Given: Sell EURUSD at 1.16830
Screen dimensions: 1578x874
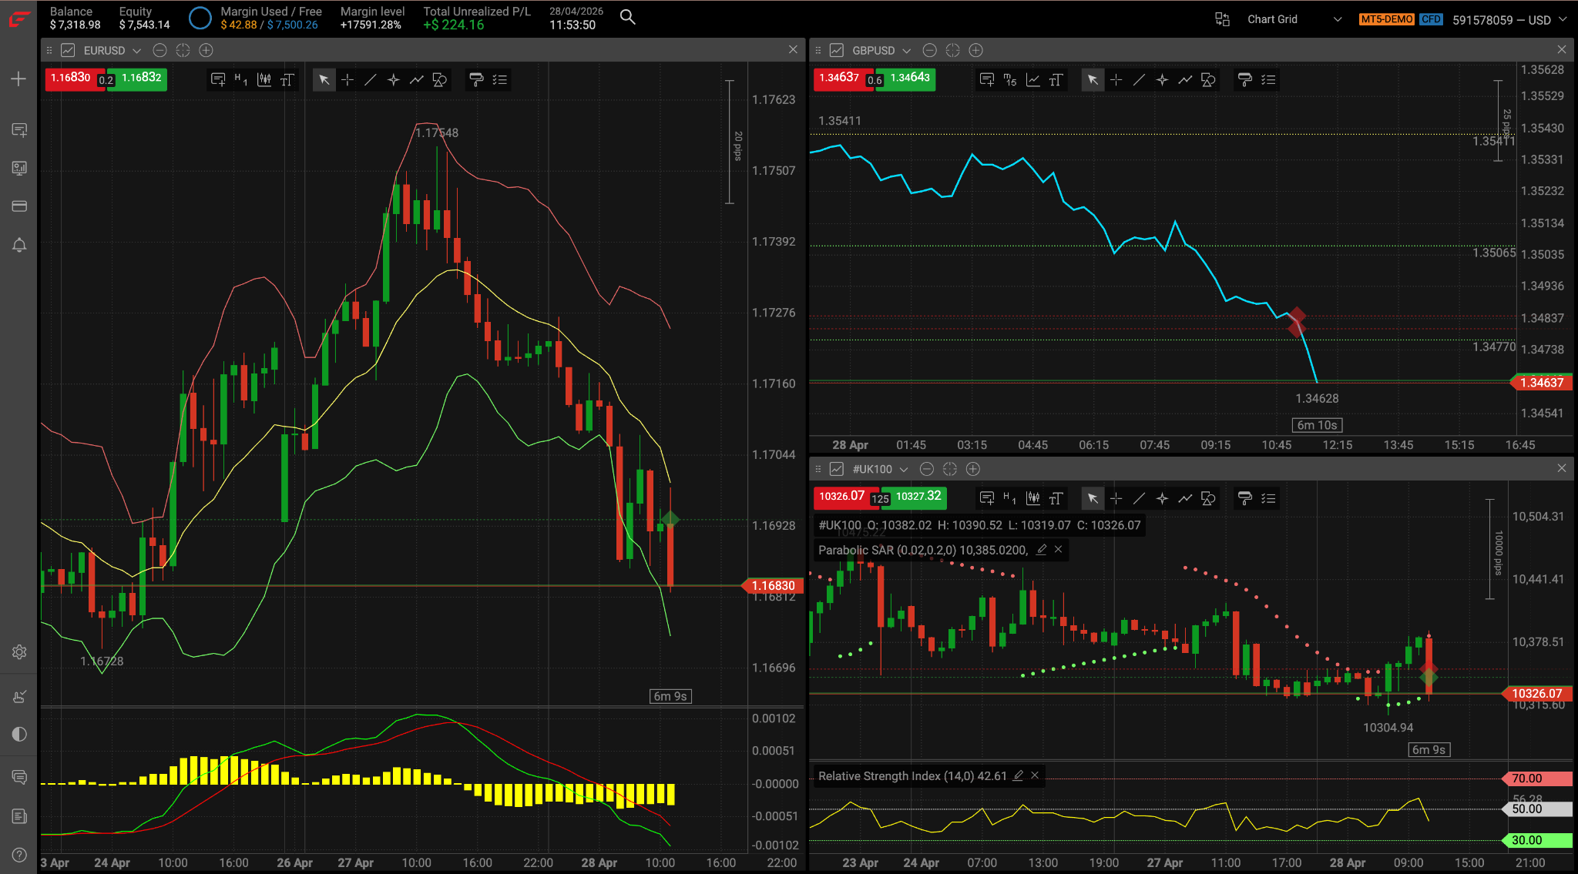Looking at the screenshot, I should point(72,79).
